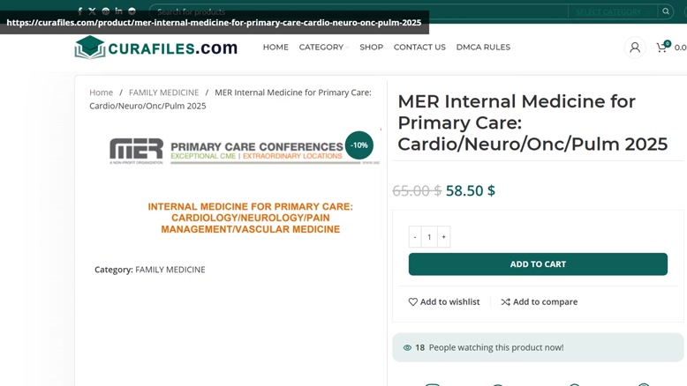This screenshot has height=386, width=687.
Task: Expand the Select Category dropdown
Action: point(613,11)
